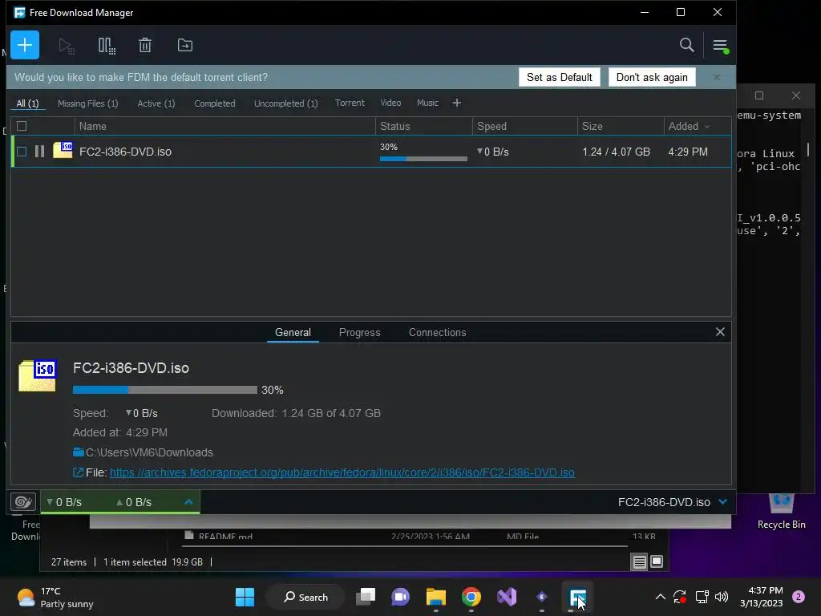Image resolution: width=821 pixels, height=616 pixels.
Task: Switch File Explorer to details view icon
Action: click(639, 562)
